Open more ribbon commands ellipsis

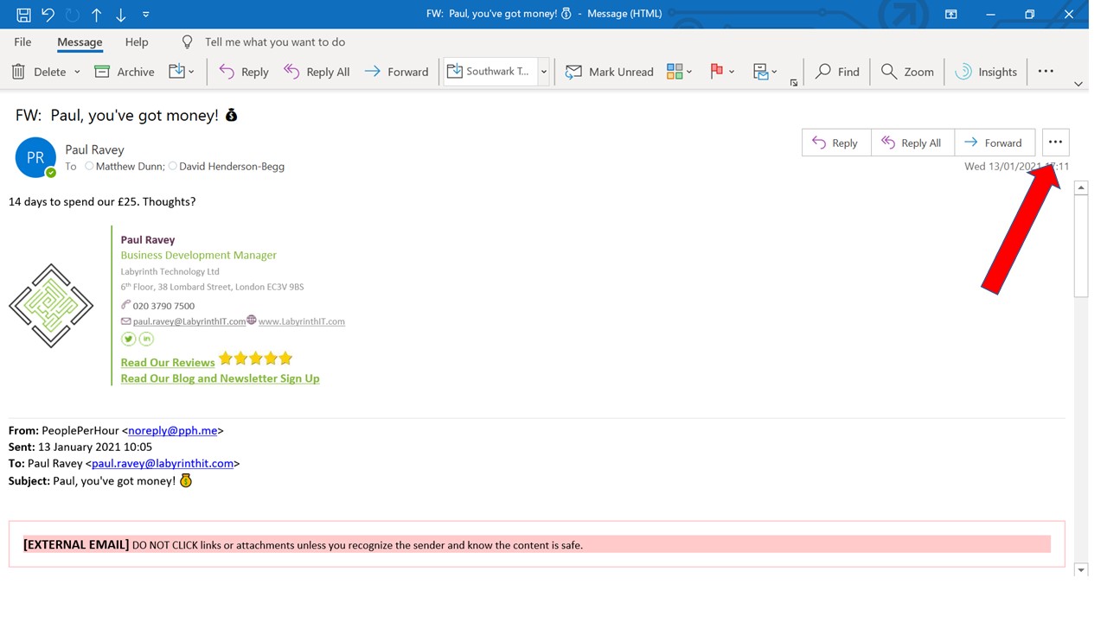(1046, 72)
